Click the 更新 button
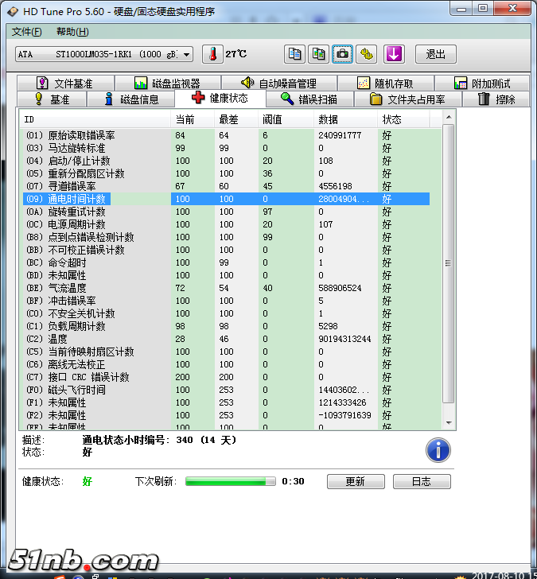Viewport: 537px width, 579px height. [x=355, y=481]
